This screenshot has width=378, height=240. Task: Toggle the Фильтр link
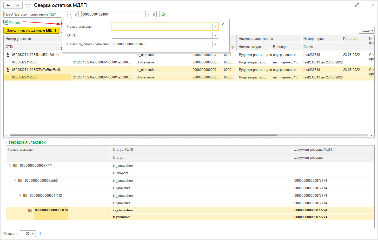(15, 23)
